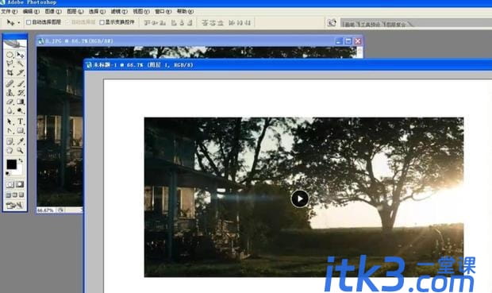Select the Eraser tool
This screenshot has width=492, height=293.
(10, 102)
